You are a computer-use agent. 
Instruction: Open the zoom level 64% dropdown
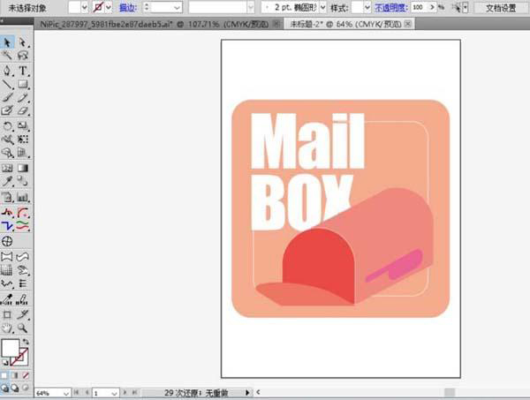click(66, 393)
